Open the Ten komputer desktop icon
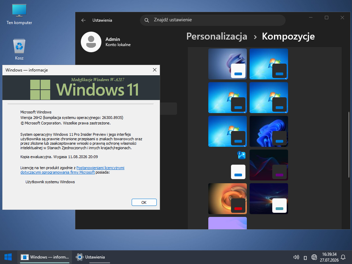 click(19, 14)
